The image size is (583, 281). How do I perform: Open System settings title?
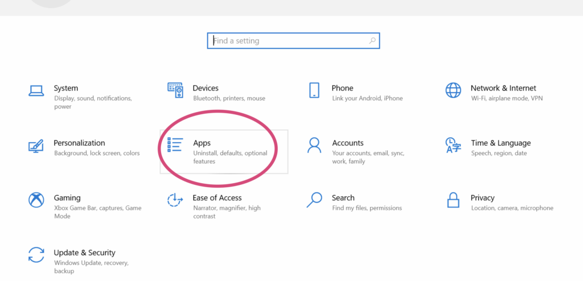click(66, 88)
